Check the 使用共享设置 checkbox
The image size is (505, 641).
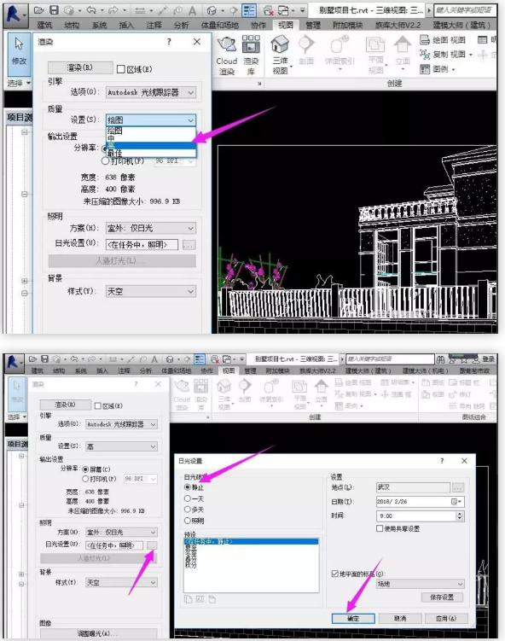tap(380, 528)
